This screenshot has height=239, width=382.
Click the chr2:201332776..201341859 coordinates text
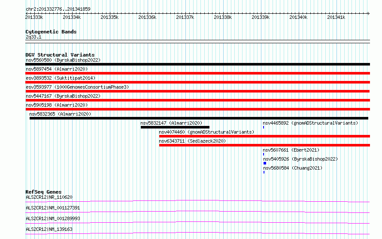coord(58,9)
